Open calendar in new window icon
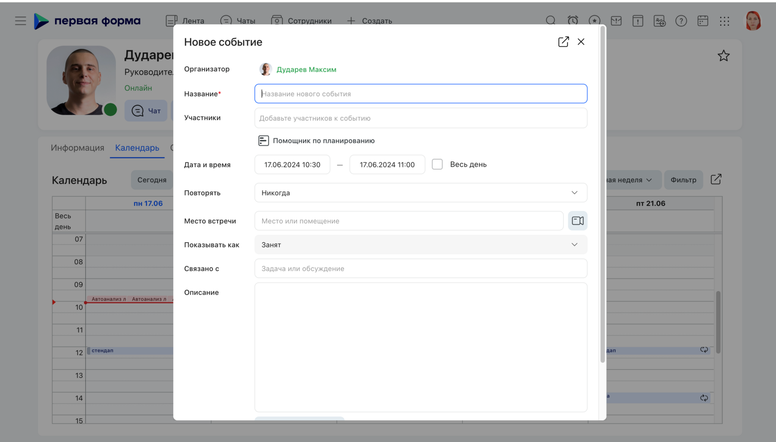Screen dimensions: 776x442 click(716, 179)
